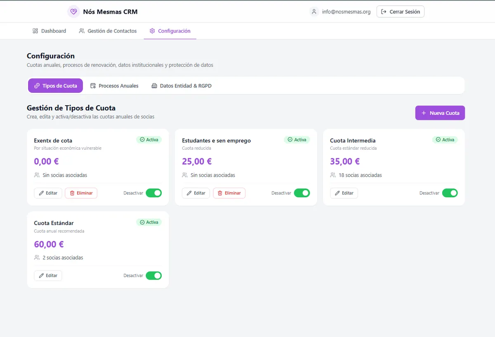Click the check icon in Exentx de cota's Activa badge

coord(142,140)
